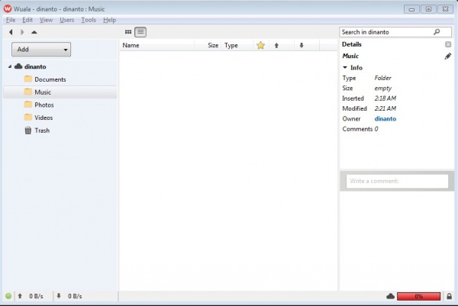Click the red 0% storage usage bar
The image size is (458, 306).
click(x=418, y=296)
